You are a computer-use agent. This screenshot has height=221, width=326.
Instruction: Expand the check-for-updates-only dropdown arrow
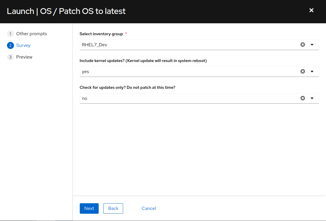pos(312,98)
